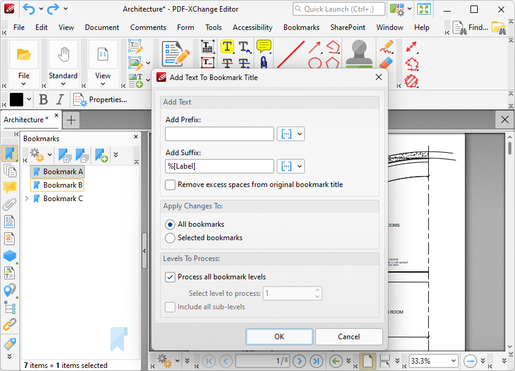515x371 pixels.
Task: Click the Redo arrow icon
Action: tap(53, 9)
